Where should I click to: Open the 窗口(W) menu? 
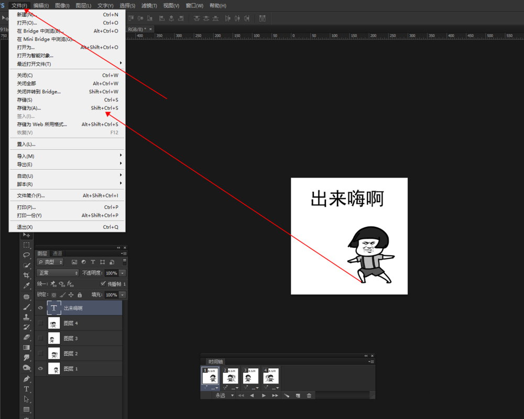tap(194, 6)
